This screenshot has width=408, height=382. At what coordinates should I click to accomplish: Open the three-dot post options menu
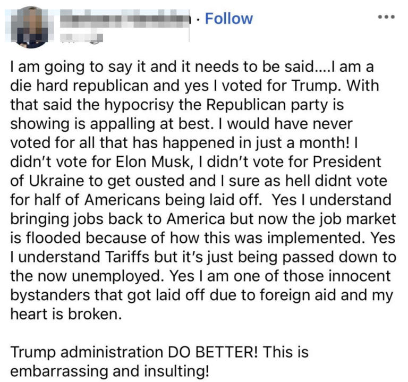386,17
